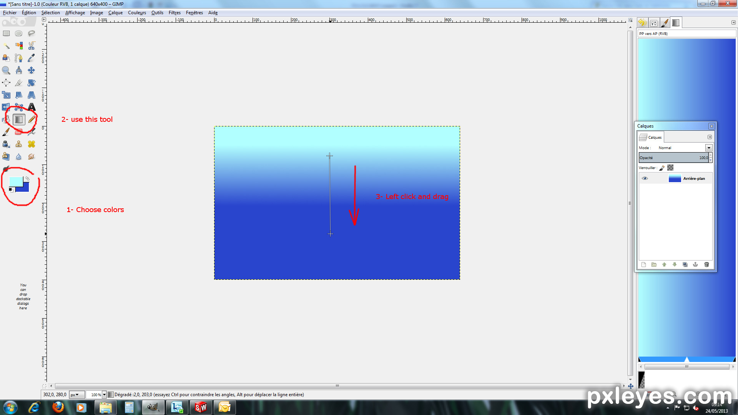Swap foreground and background colors
Viewport: 738px width, 415px height.
(27, 179)
